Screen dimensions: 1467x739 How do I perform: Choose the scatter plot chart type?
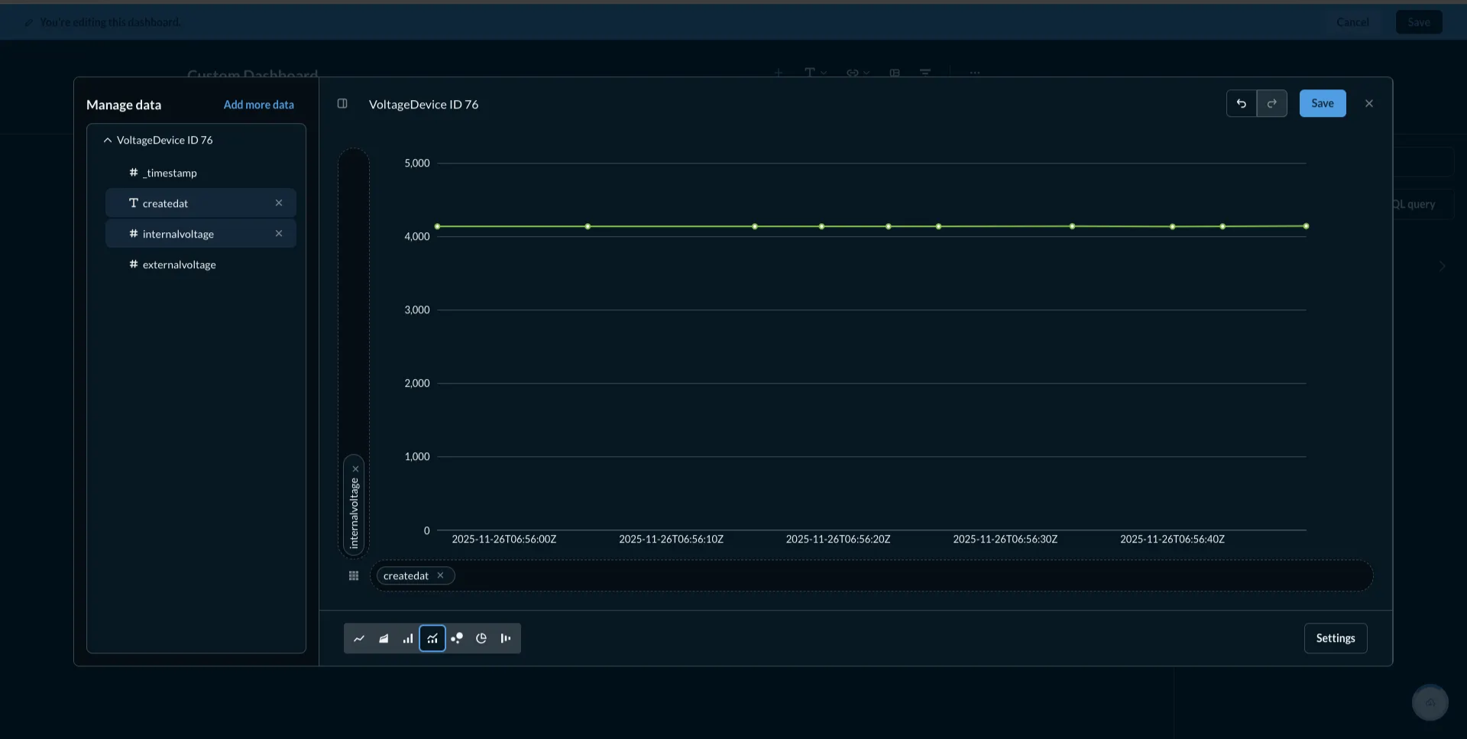(457, 638)
